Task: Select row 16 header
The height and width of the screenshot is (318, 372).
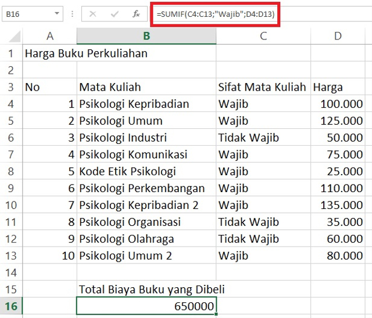Action: (x=11, y=306)
